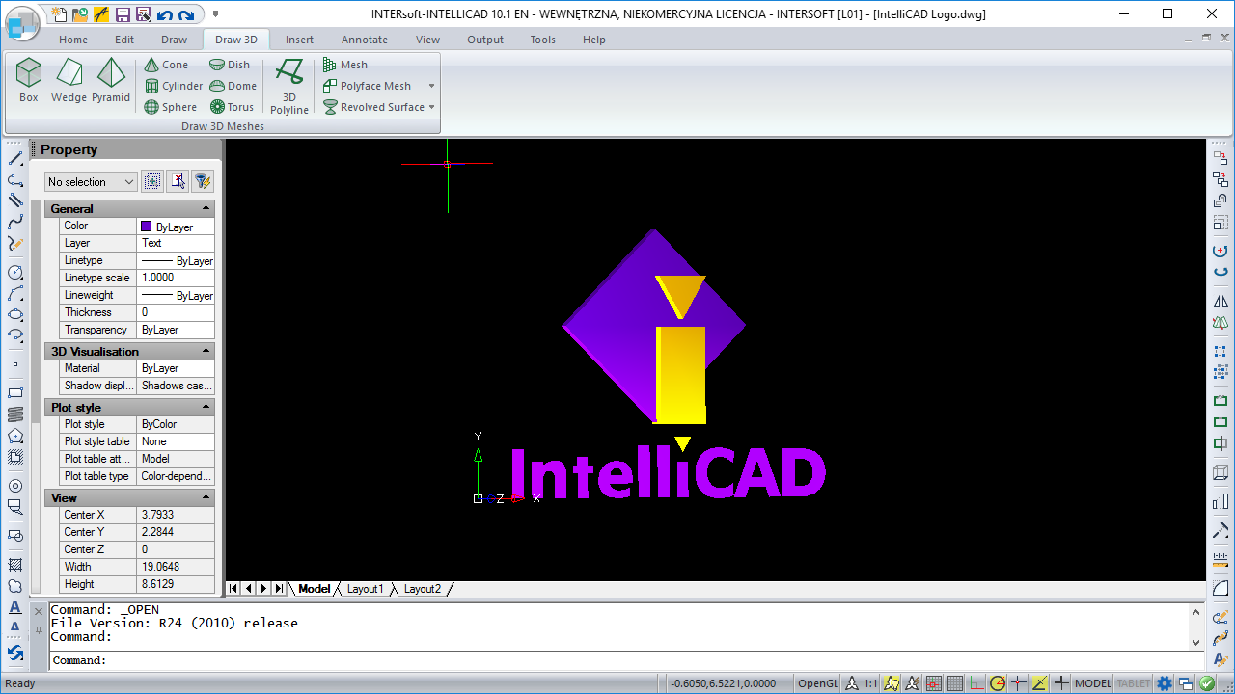The image size is (1235, 694).
Task: Click the Wedge mesh tool
Action: pyautogui.click(x=69, y=80)
